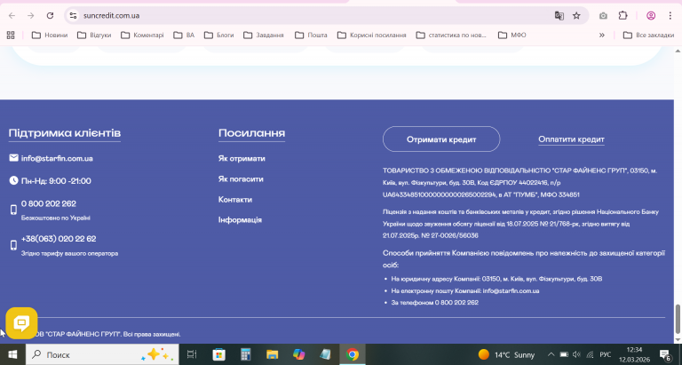Switch input language РУС
The image size is (682, 365).
(x=606, y=354)
